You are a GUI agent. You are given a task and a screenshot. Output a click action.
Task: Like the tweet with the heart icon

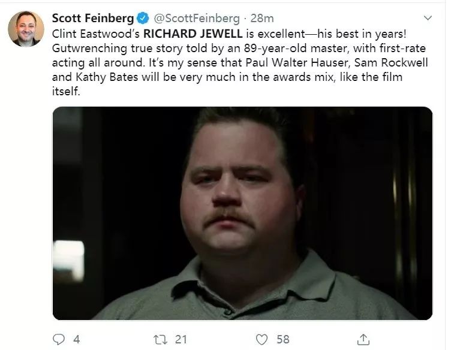coord(261,339)
